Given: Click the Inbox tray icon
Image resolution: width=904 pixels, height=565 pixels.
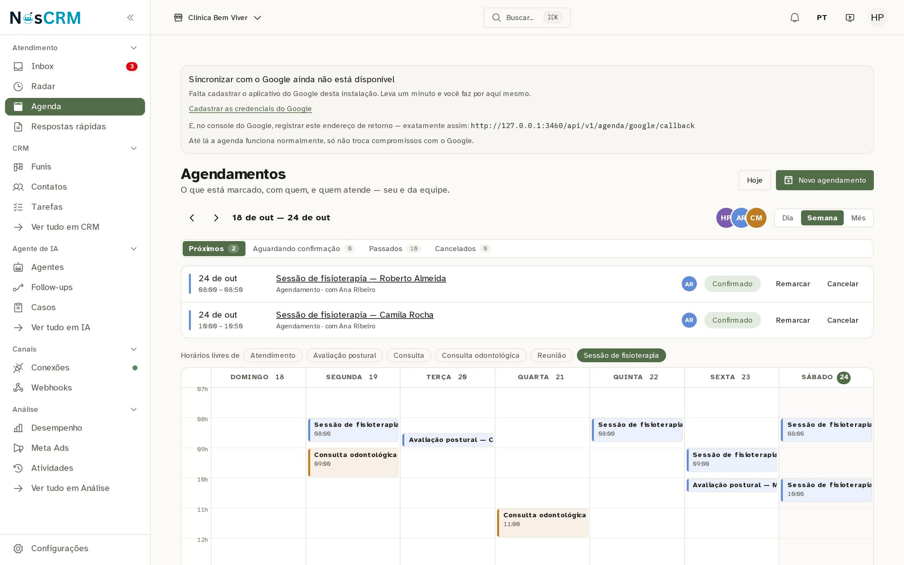Looking at the screenshot, I should [x=18, y=67].
